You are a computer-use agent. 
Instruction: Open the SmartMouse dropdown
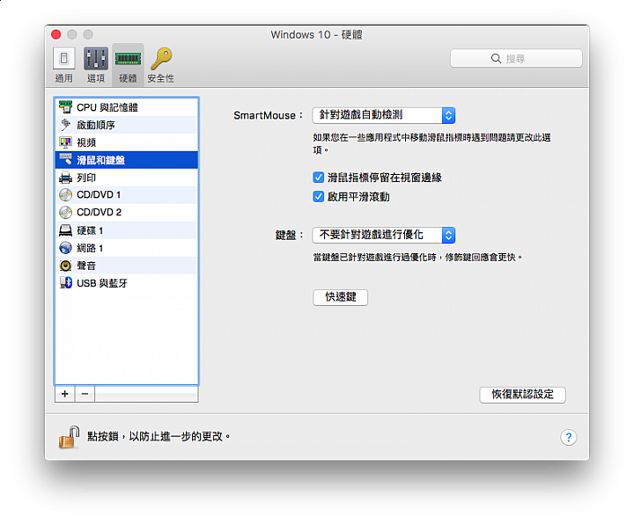pos(384,115)
